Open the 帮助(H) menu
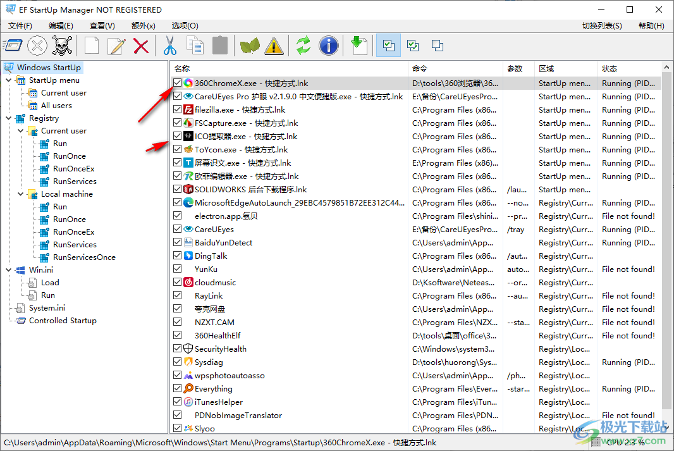The height and width of the screenshot is (451, 674). coord(651,26)
